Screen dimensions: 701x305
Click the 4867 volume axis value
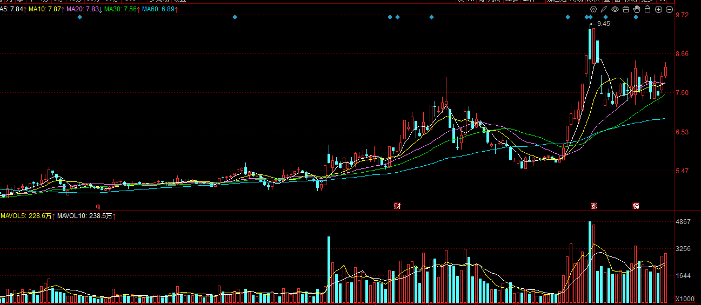click(683, 222)
